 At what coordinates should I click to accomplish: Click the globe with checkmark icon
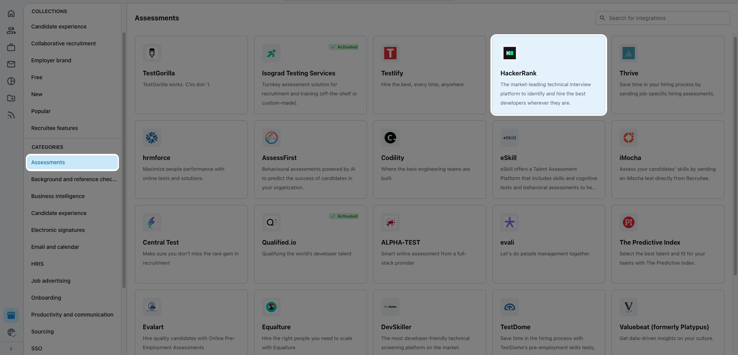coord(11,332)
